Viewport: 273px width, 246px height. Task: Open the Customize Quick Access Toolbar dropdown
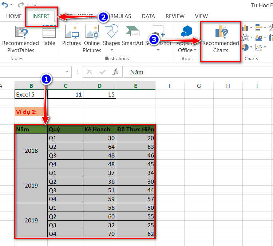coord(35,5)
